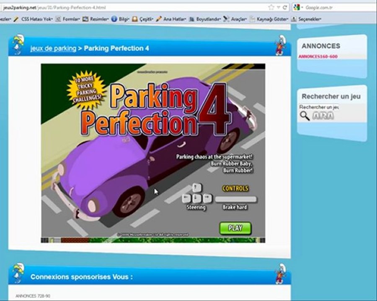Click the 10 More Tricky Parking Challenges starburst

pyautogui.click(x=87, y=90)
